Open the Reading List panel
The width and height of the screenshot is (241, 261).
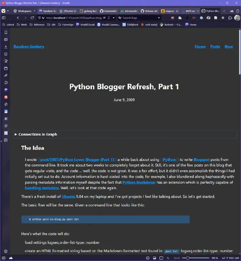click(6, 40)
